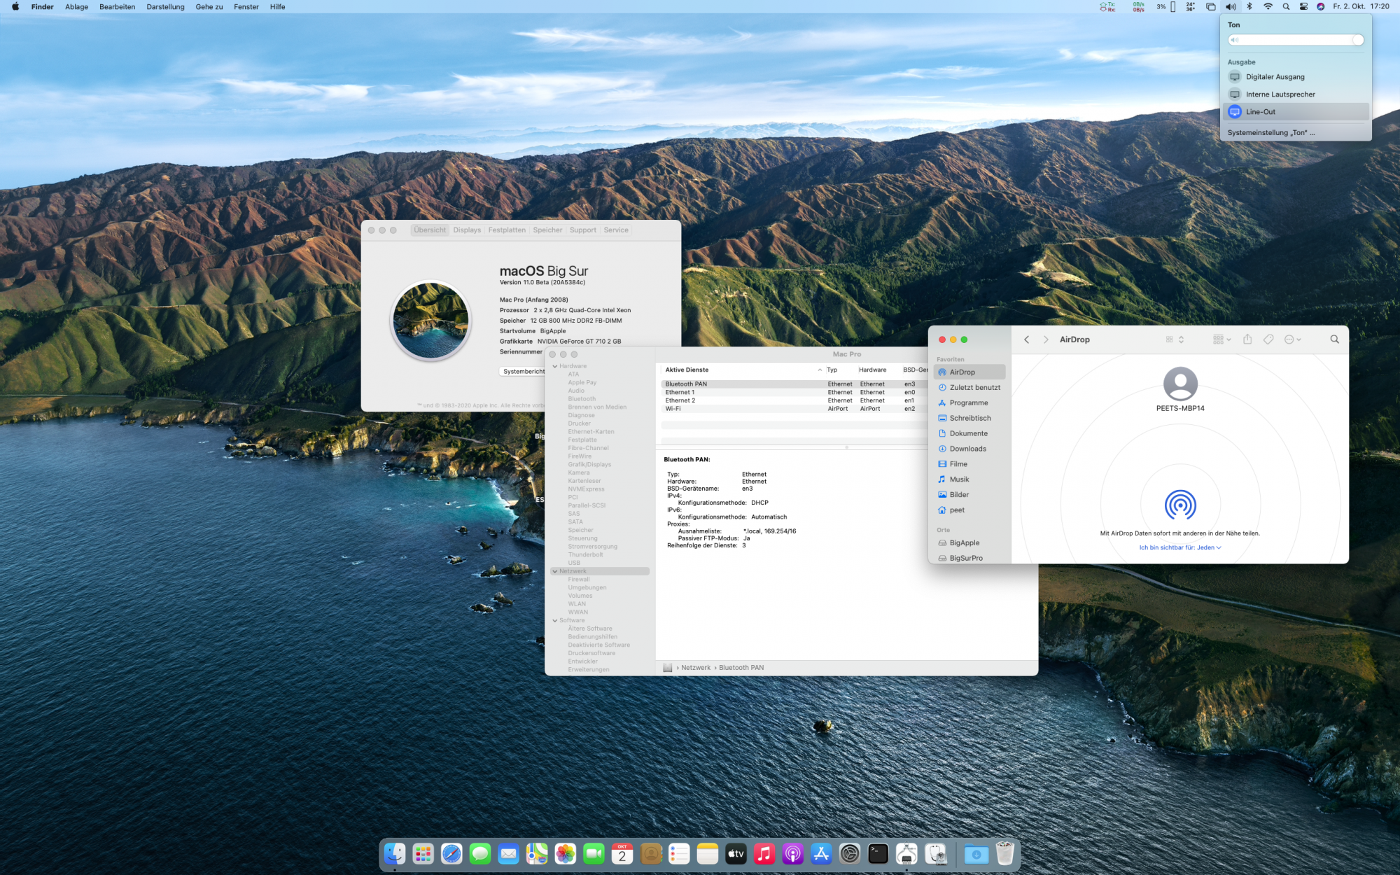Choose Line-Out output device
The width and height of the screenshot is (1400, 875).
(x=1260, y=112)
